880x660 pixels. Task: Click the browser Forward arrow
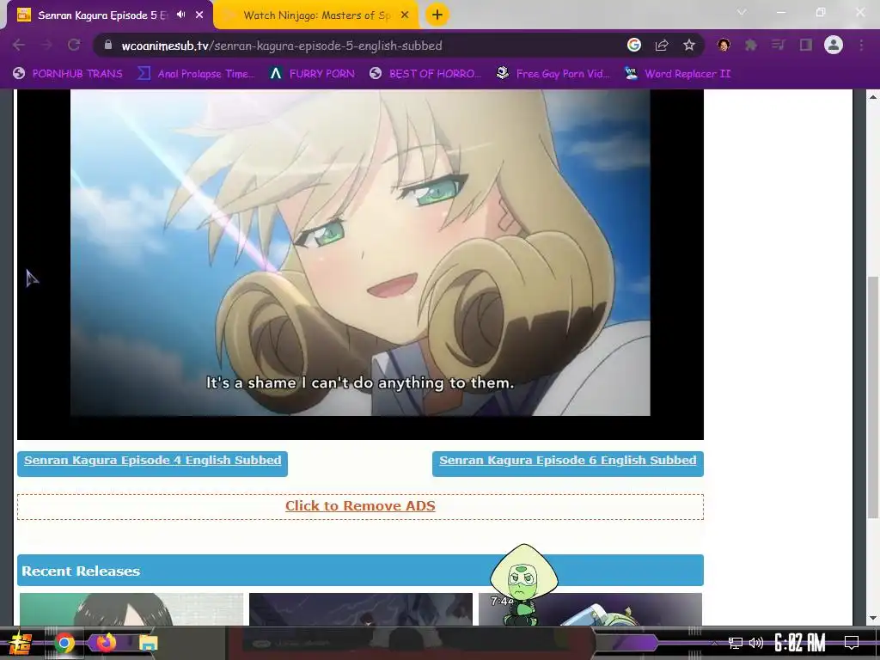(46, 45)
